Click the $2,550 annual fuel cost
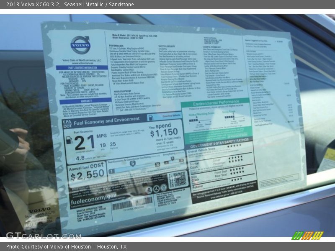The width and height of the screenshot is (335, 251). tap(87, 175)
